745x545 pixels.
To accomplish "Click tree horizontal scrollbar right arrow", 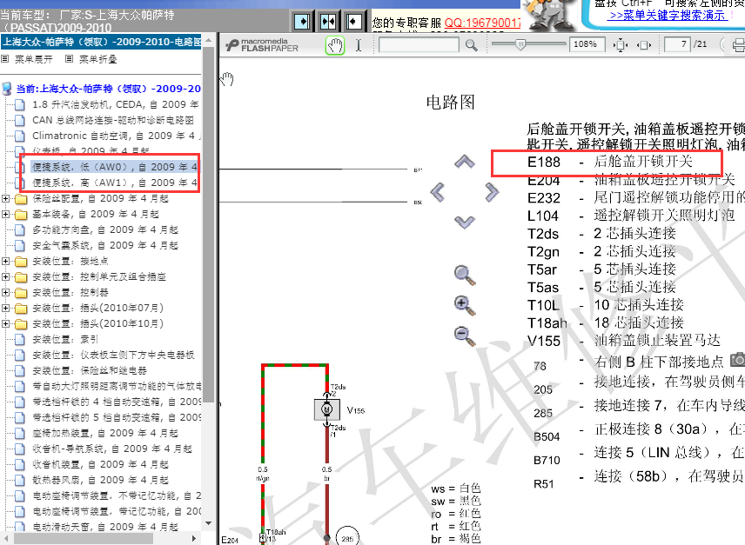I will pos(194,538).
